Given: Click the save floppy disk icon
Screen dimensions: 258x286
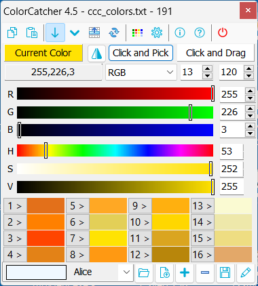Looking at the screenshot, I should [225, 272].
